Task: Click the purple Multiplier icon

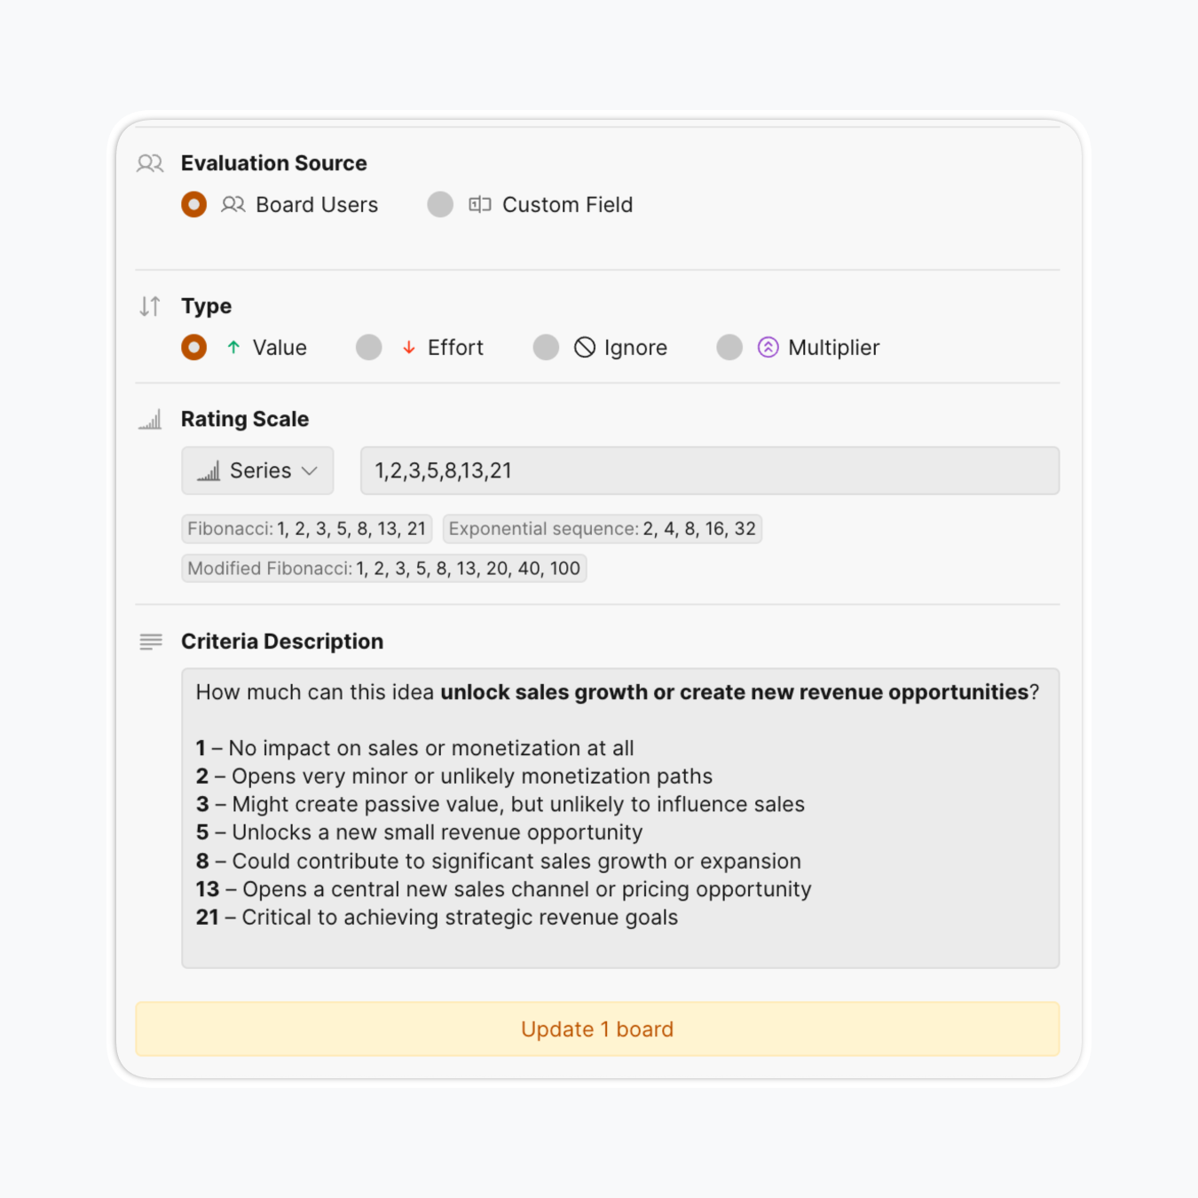Action: coord(768,348)
